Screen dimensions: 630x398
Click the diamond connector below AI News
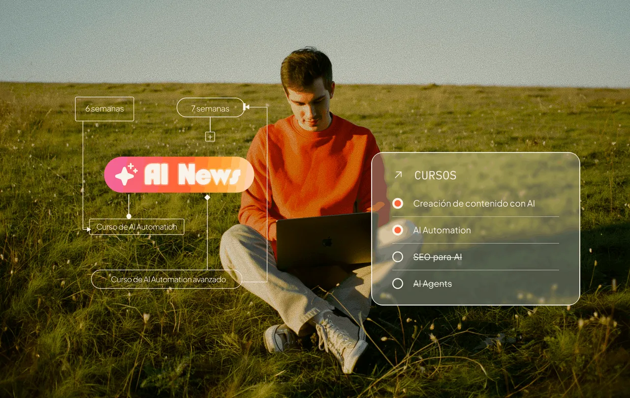pos(207,197)
